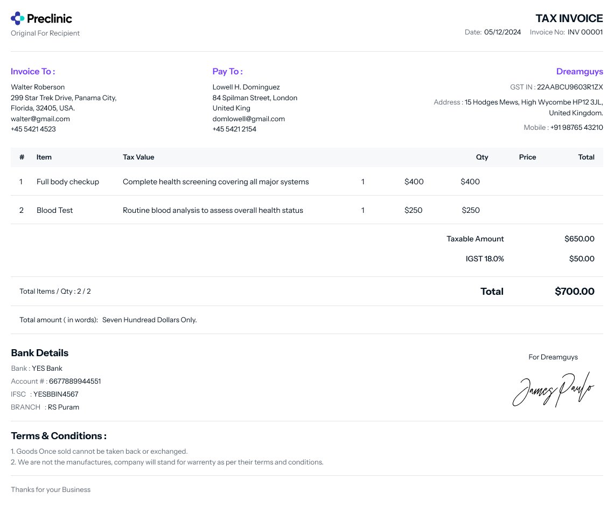Select the Dreamguys company name heading

click(579, 71)
